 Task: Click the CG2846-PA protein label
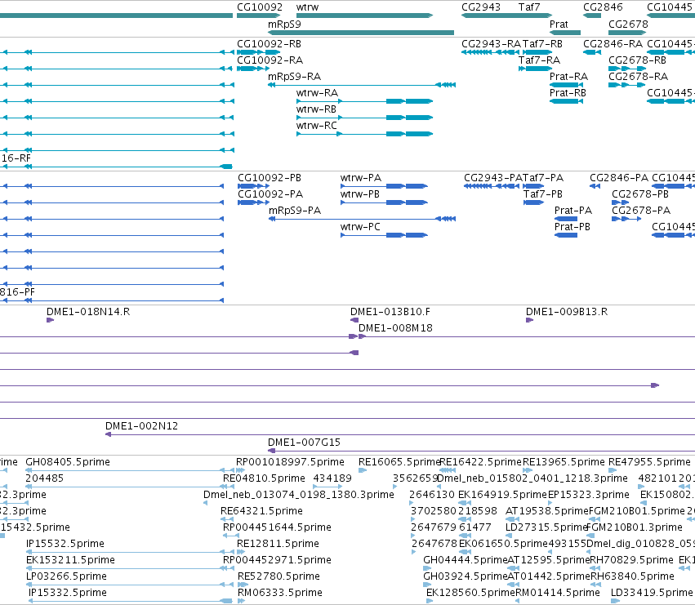(619, 178)
